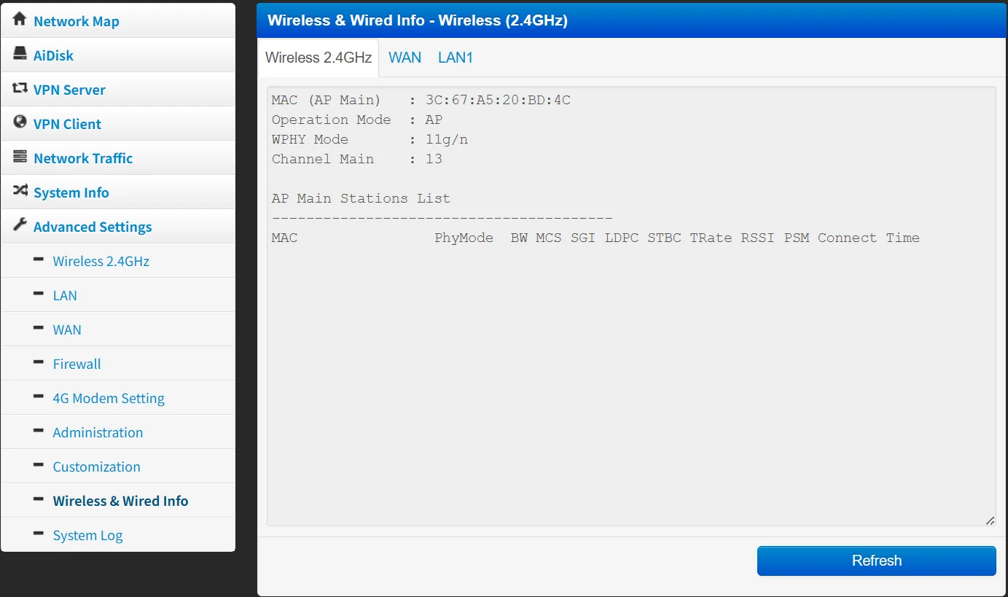Click the Operation Mode line
1008x597 pixels.
[357, 120]
